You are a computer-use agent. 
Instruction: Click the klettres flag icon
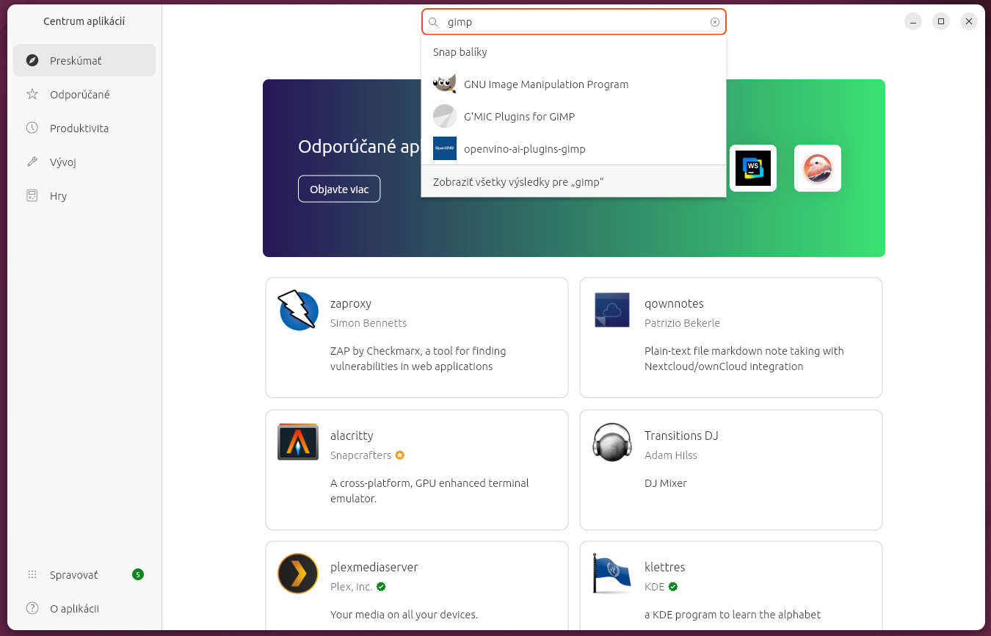point(612,574)
